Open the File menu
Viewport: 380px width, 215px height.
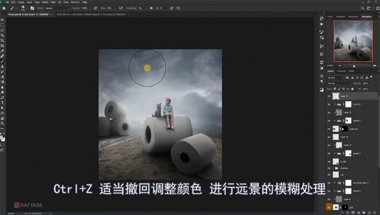point(7,2)
